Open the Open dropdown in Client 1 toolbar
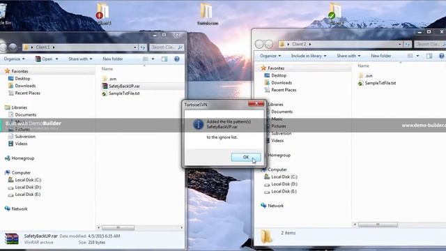The width and height of the screenshot is (446, 251). pos(47,59)
